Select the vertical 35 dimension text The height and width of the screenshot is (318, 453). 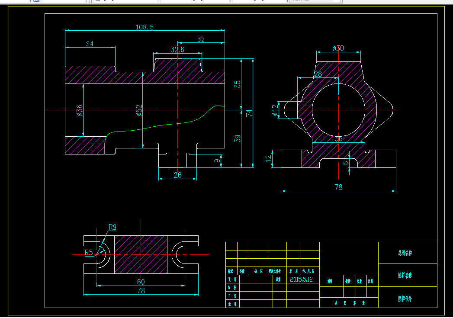click(x=237, y=84)
